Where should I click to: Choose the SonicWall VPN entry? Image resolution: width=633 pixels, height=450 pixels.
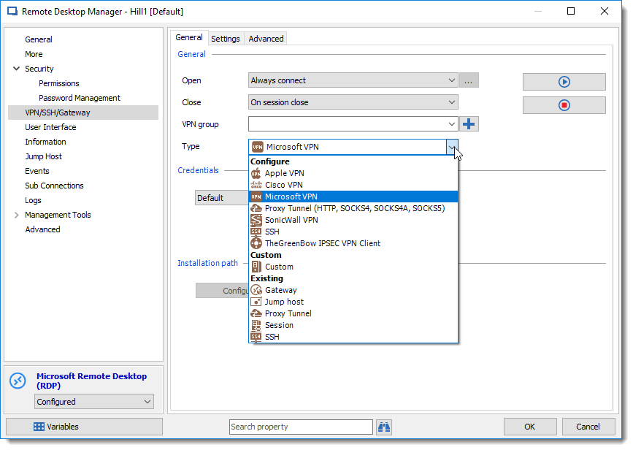click(x=291, y=220)
